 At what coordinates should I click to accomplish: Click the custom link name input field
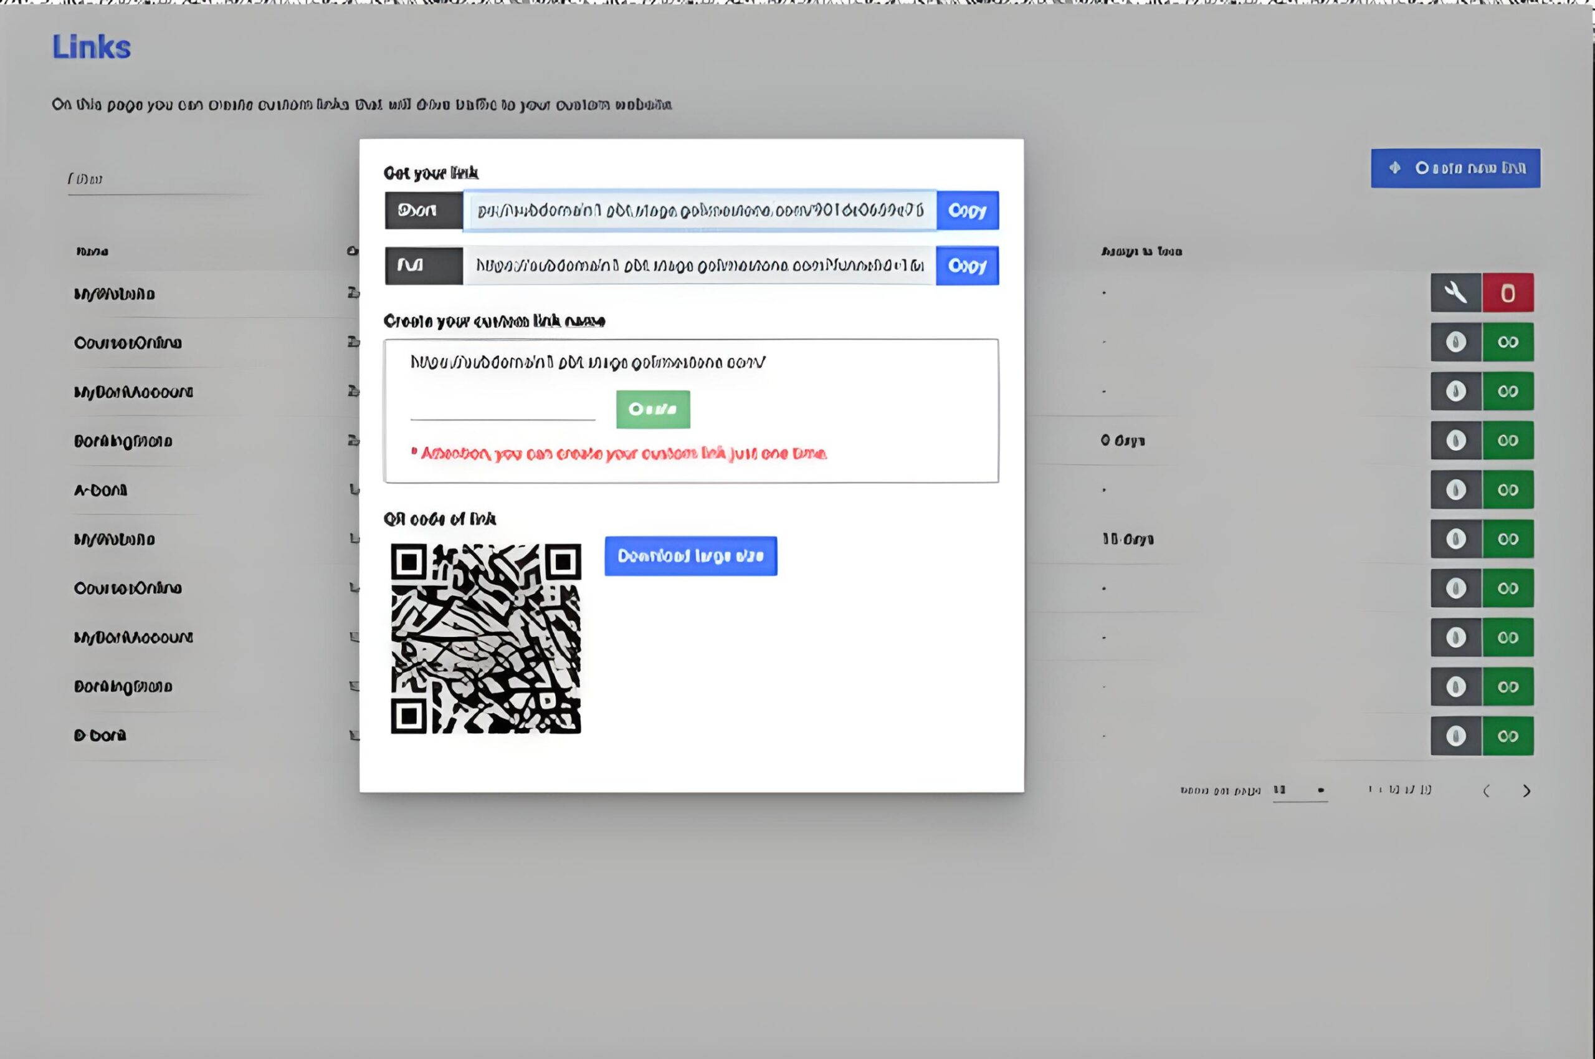point(503,408)
